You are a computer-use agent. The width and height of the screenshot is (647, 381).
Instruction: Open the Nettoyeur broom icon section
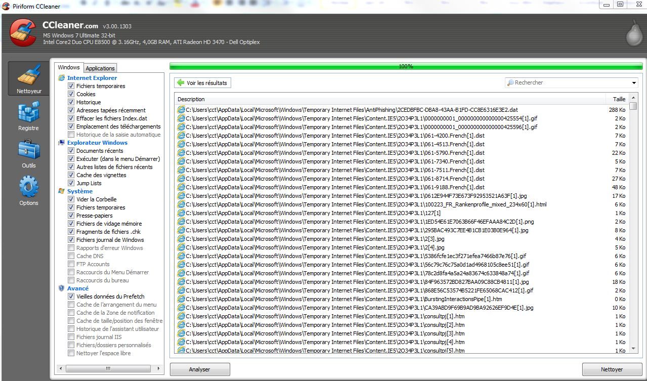pyautogui.click(x=29, y=75)
